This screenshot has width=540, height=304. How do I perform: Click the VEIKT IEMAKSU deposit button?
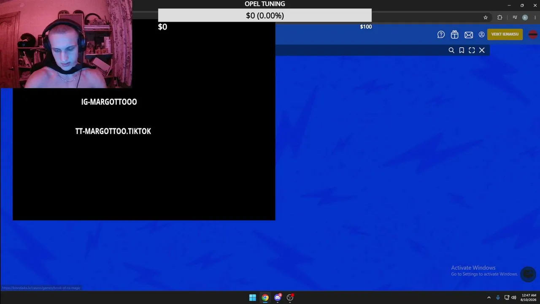(505, 35)
